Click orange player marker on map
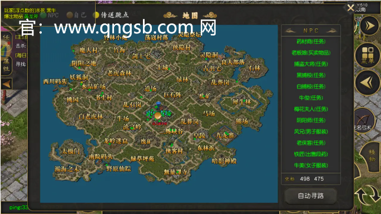The height and width of the screenshot is (214, 381). (x=158, y=116)
